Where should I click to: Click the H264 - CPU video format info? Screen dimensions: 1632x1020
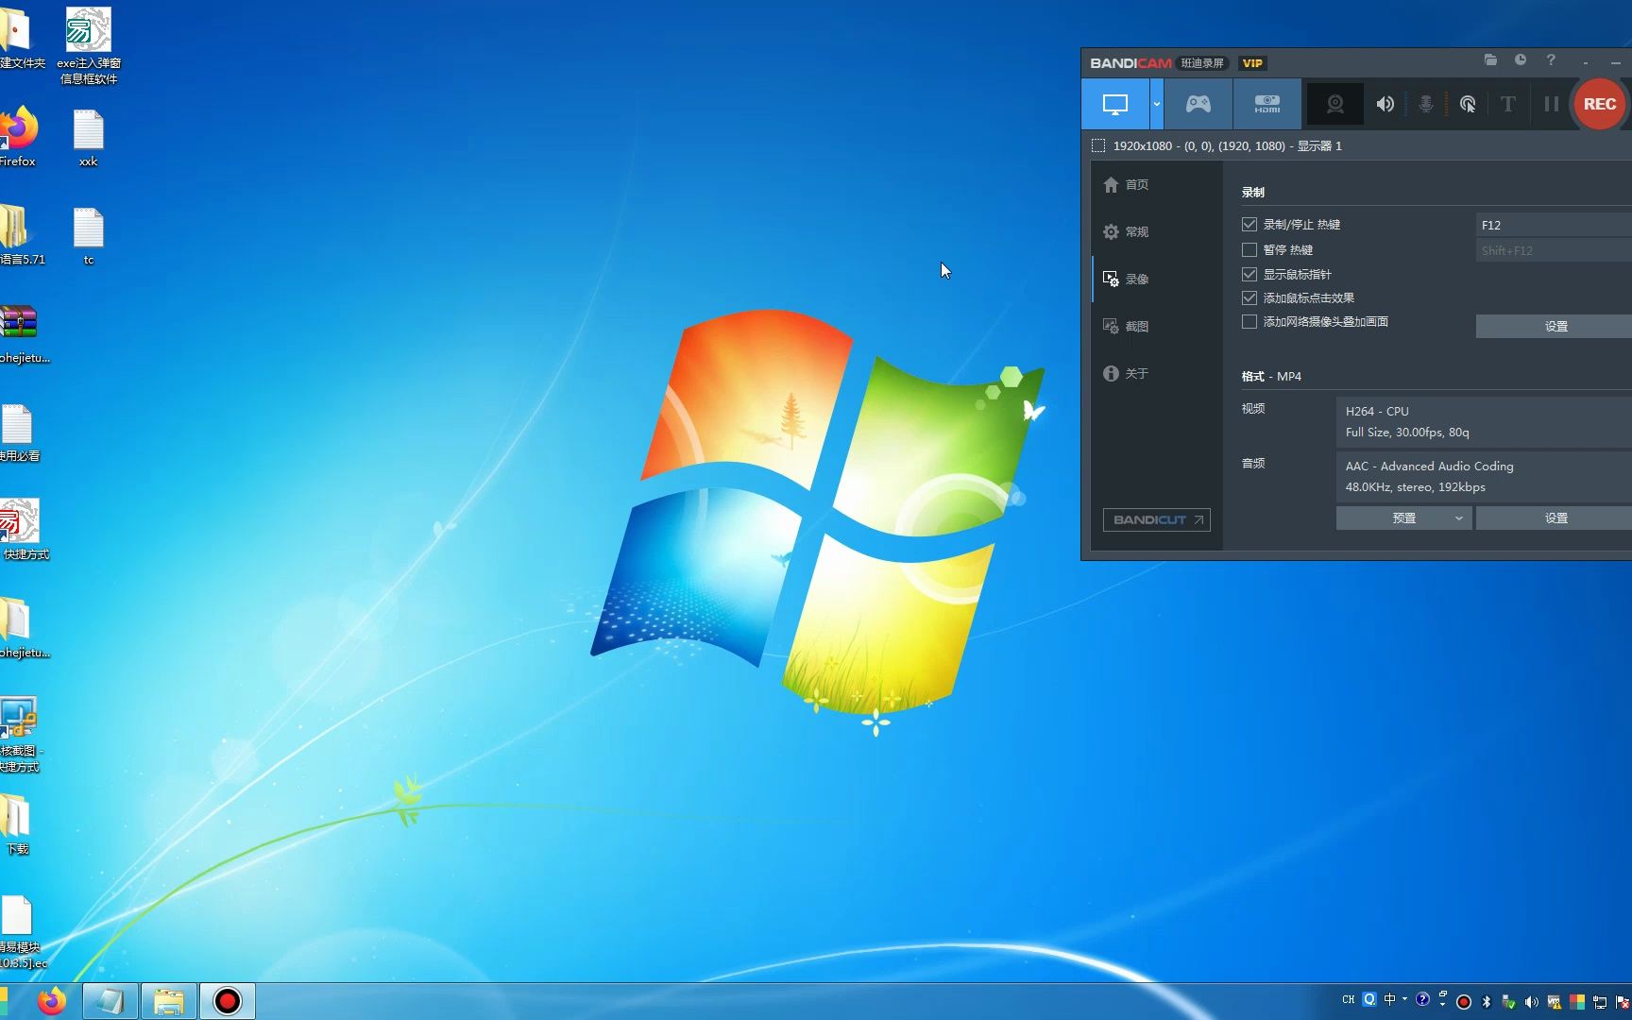tap(1484, 422)
